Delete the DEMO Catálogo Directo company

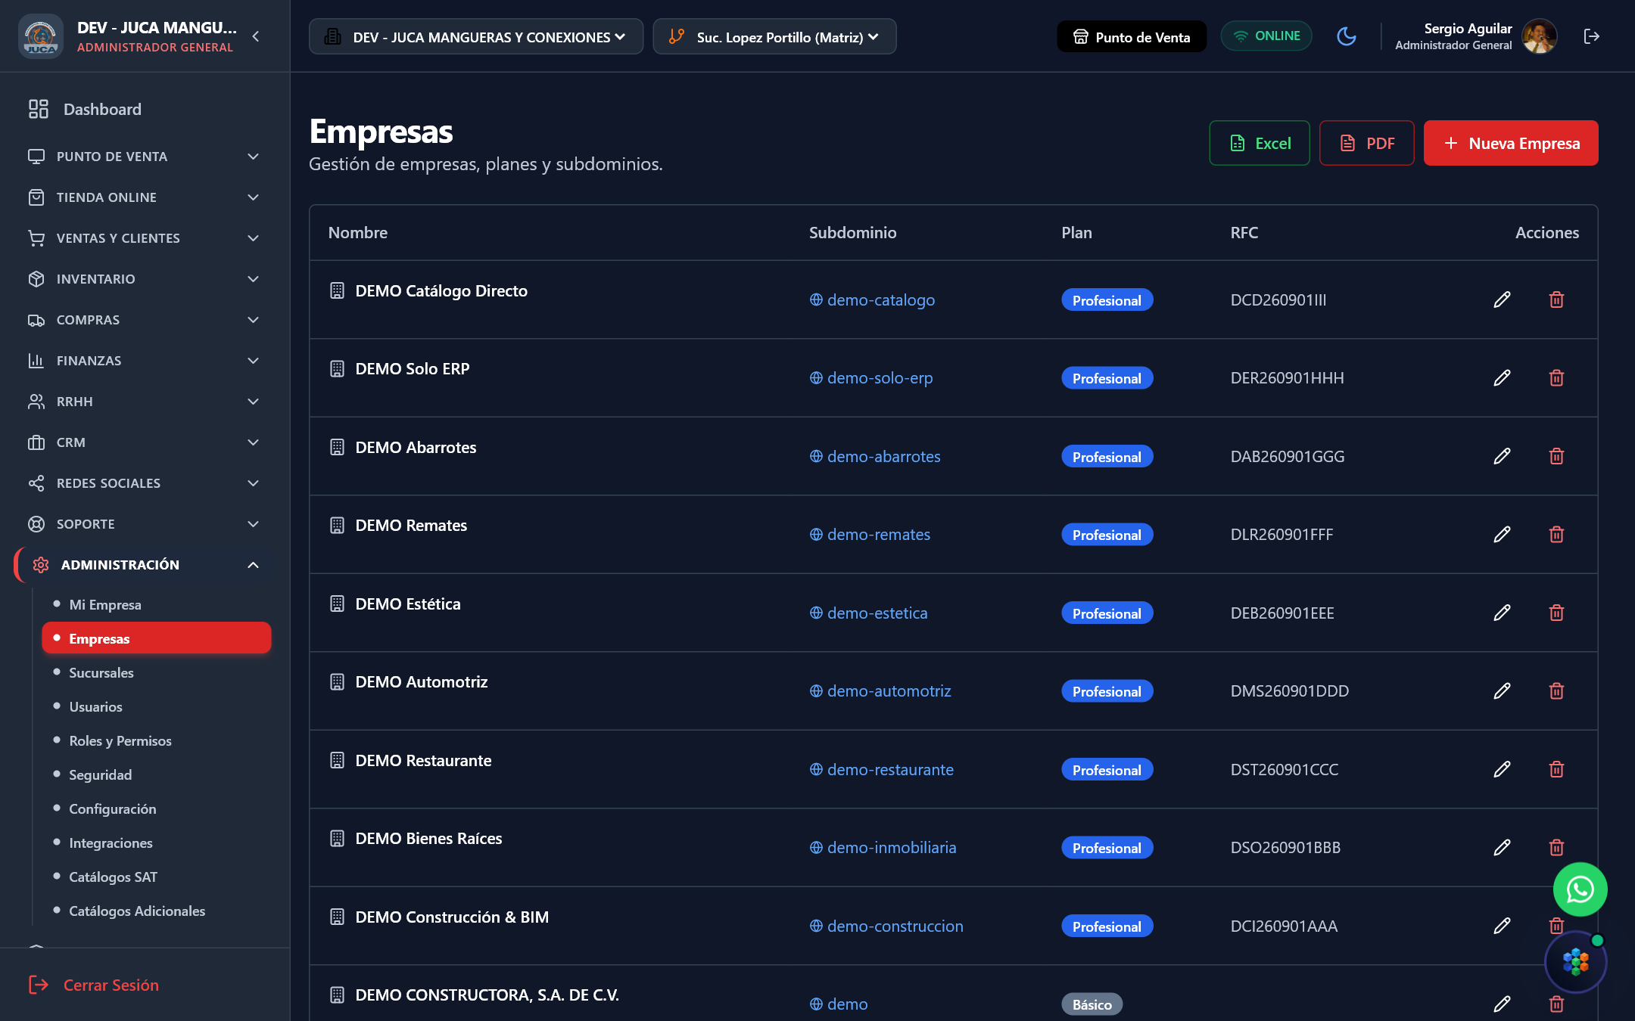1556,299
